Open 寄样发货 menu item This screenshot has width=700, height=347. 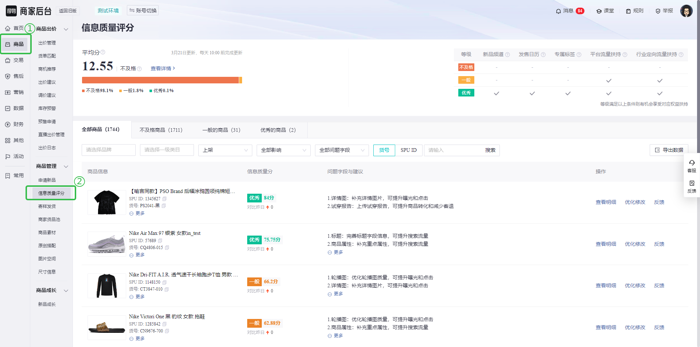click(x=47, y=206)
